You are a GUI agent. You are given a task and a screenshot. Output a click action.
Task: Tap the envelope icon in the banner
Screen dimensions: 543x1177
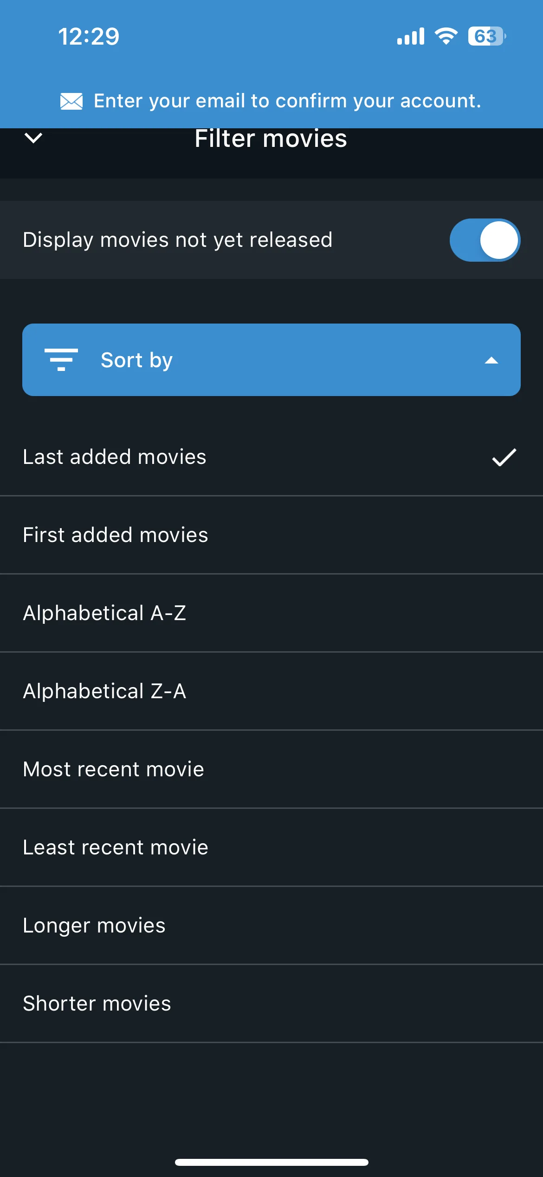pyautogui.click(x=71, y=101)
